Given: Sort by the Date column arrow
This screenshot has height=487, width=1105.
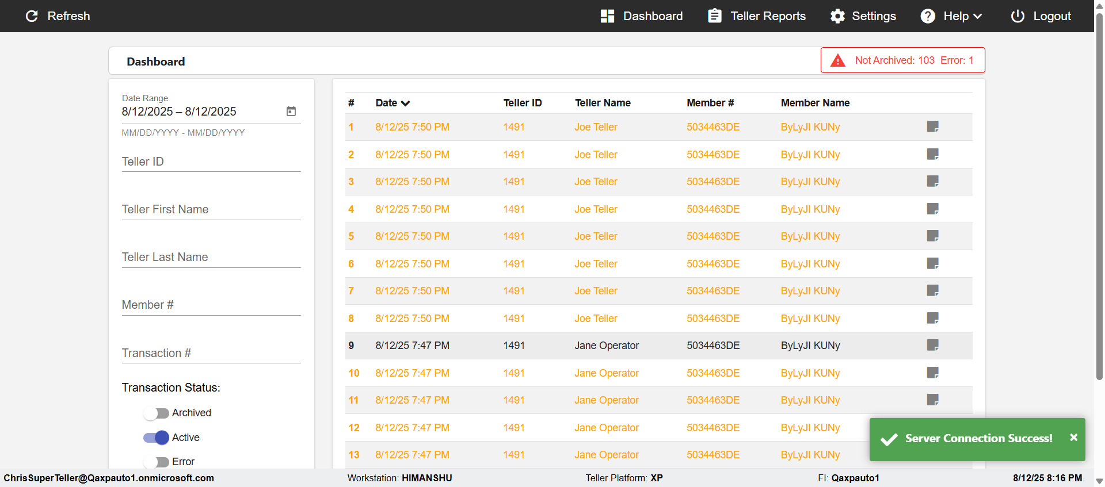Looking at the screenshot, I should (x=406, y=103).
